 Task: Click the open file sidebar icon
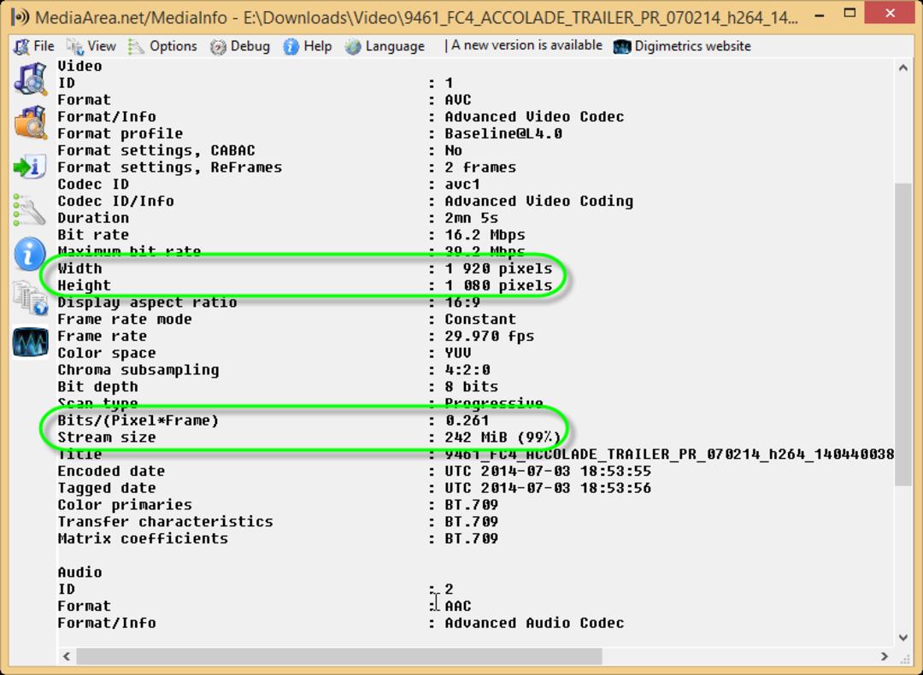[30, 79]
